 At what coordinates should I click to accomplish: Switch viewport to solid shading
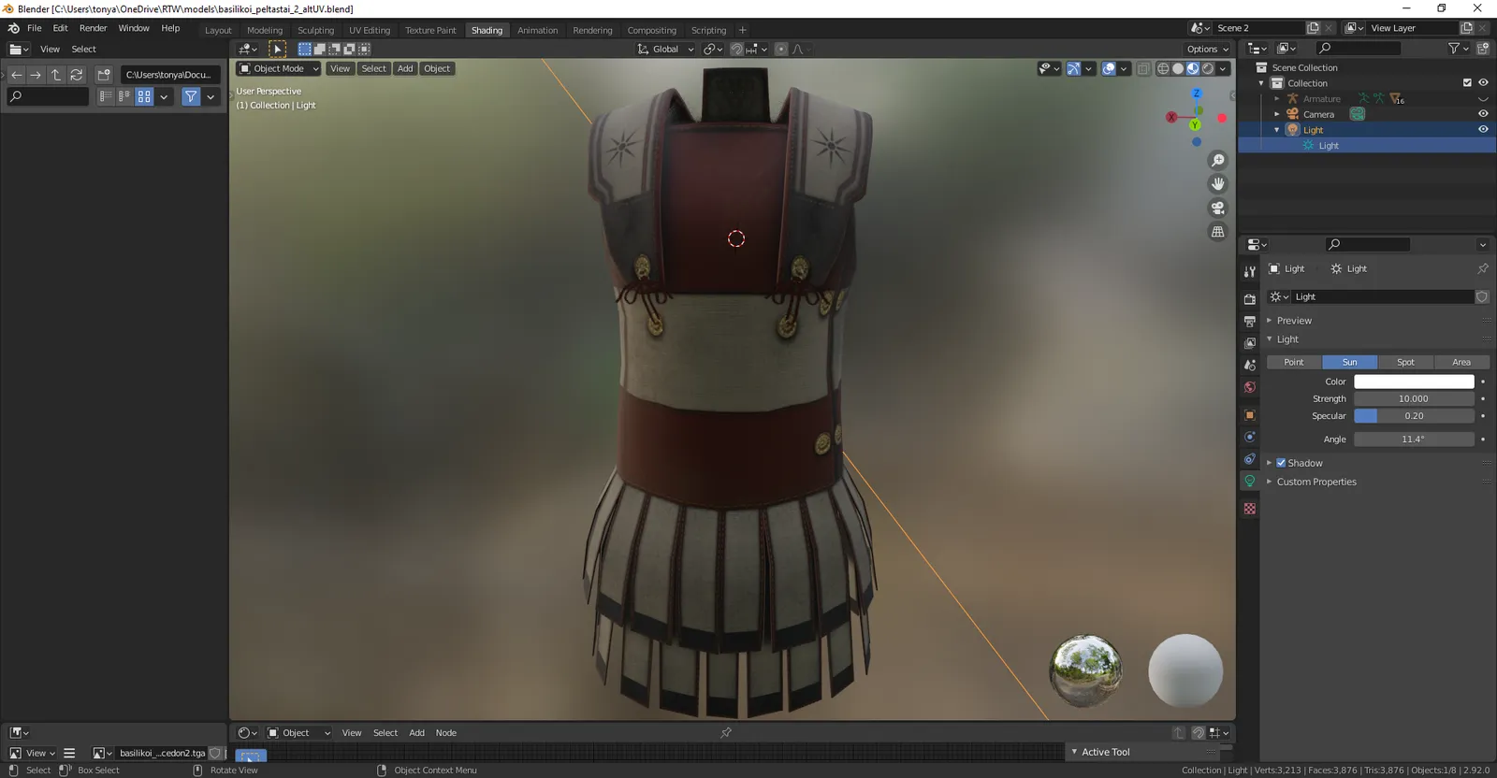(1178, 68)
